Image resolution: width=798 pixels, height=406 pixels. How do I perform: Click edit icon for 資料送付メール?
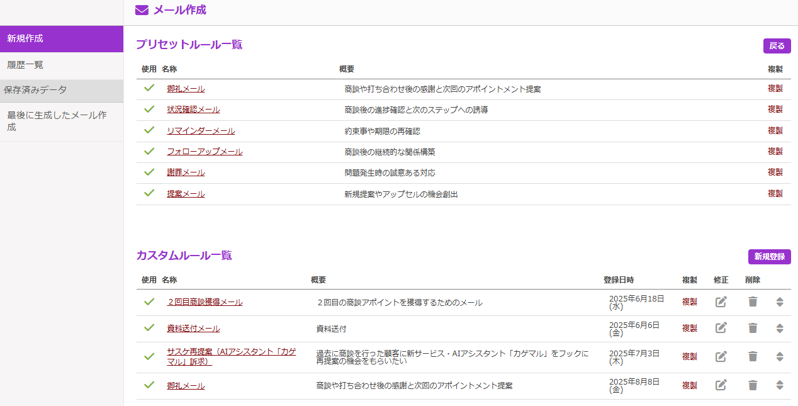721,328
